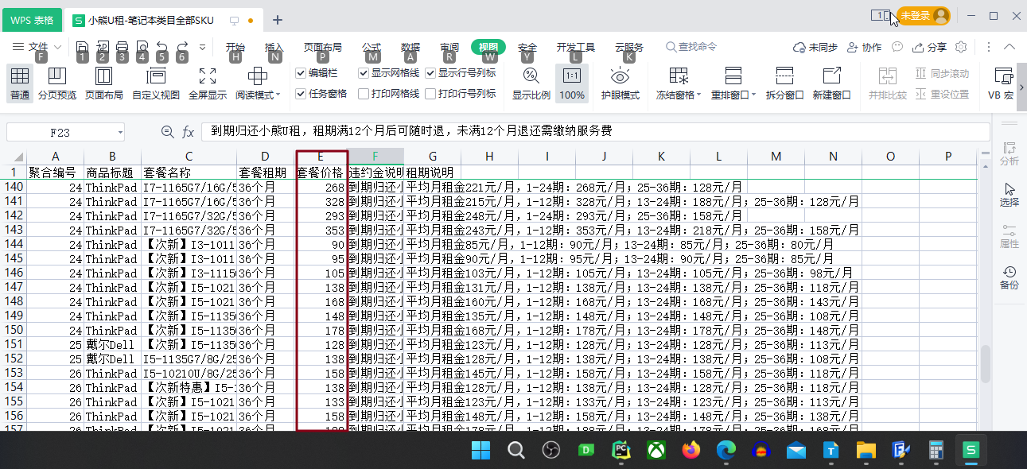The width and height of the screenshot is (1027, 469).
Task: Add a new document tab (+)
Action: [278, 19]
